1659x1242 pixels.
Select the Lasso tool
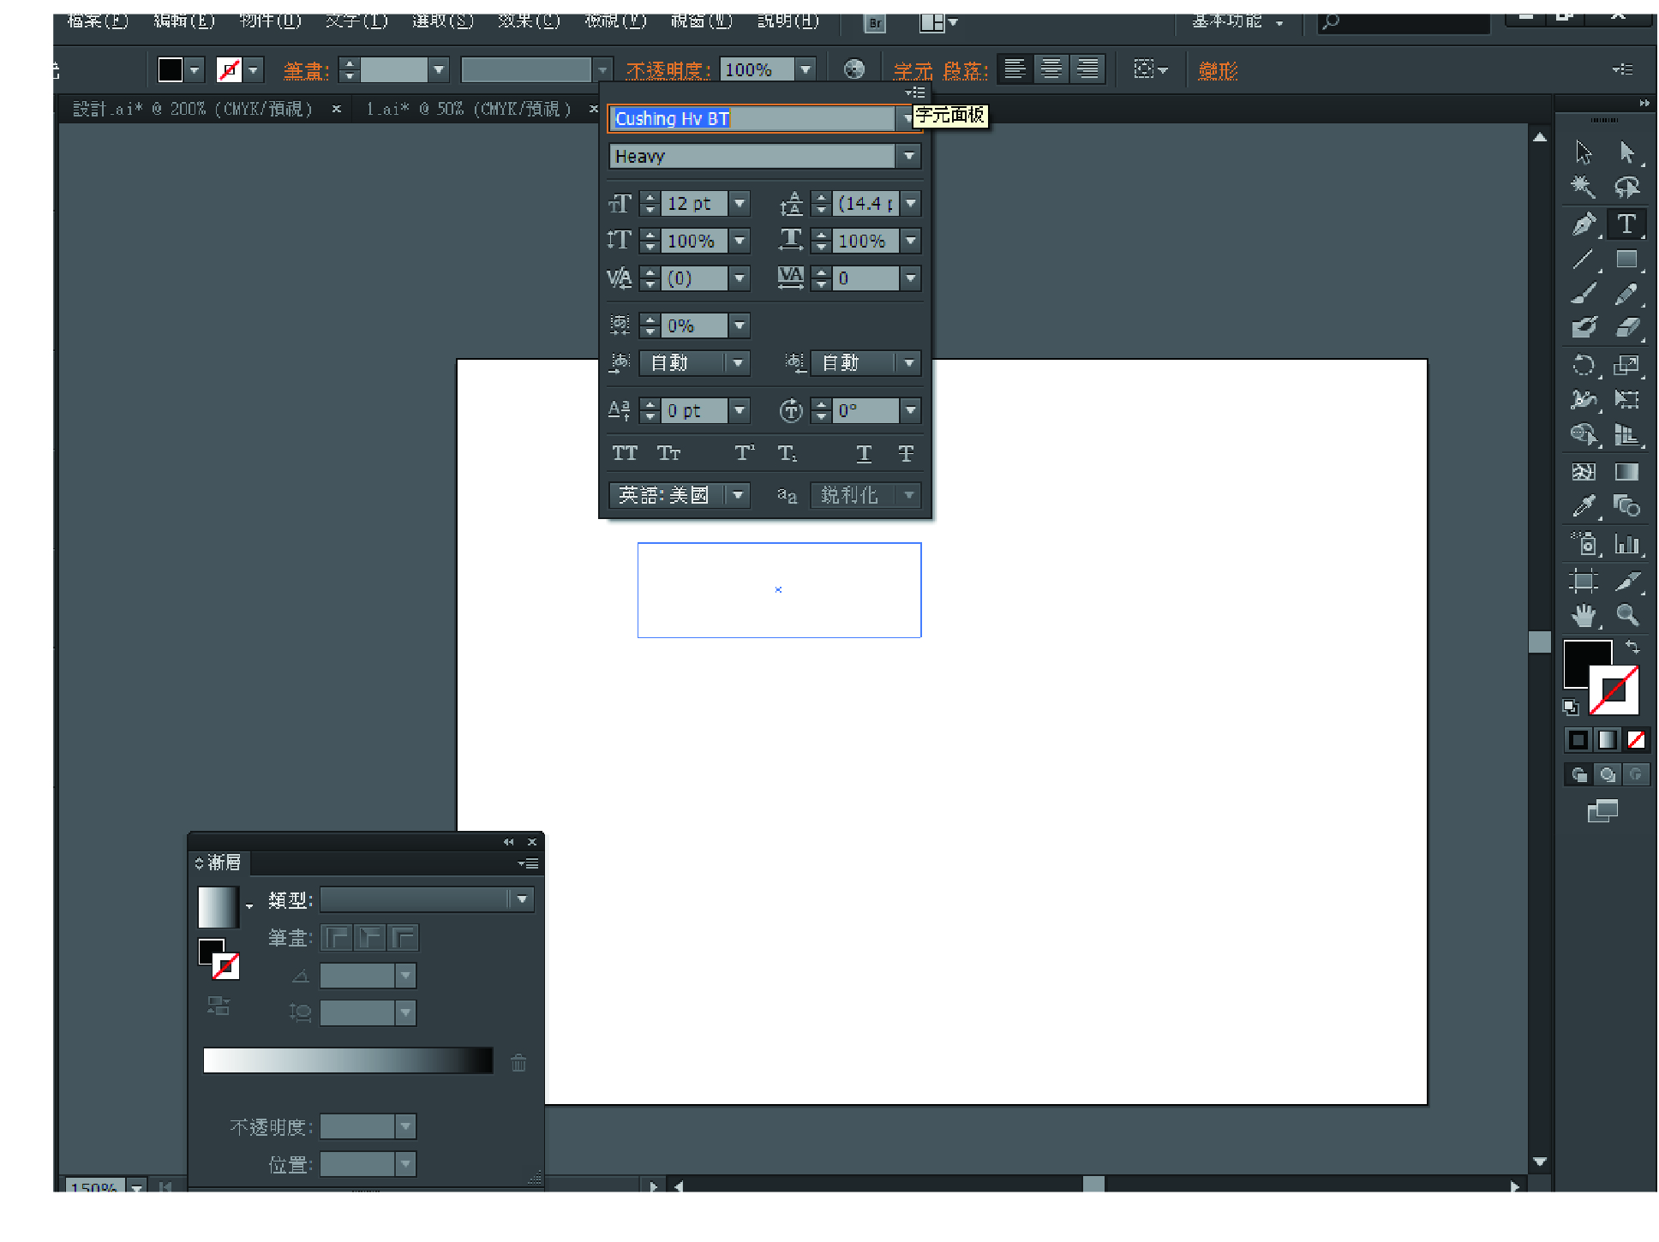1626,188
